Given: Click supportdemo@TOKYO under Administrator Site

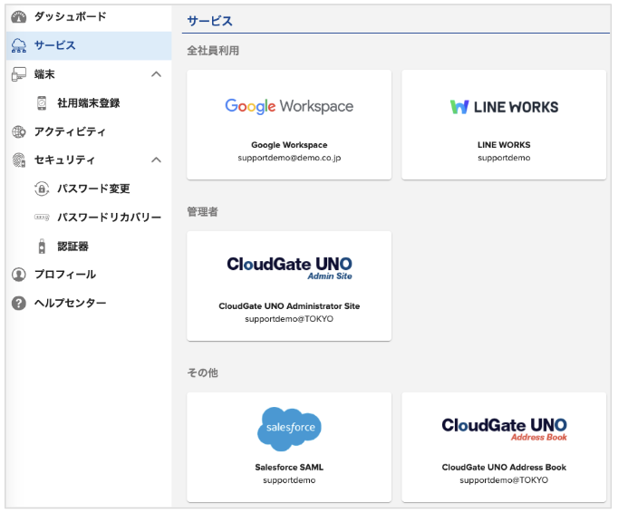Looking at the screenshot, I should 289,319.
